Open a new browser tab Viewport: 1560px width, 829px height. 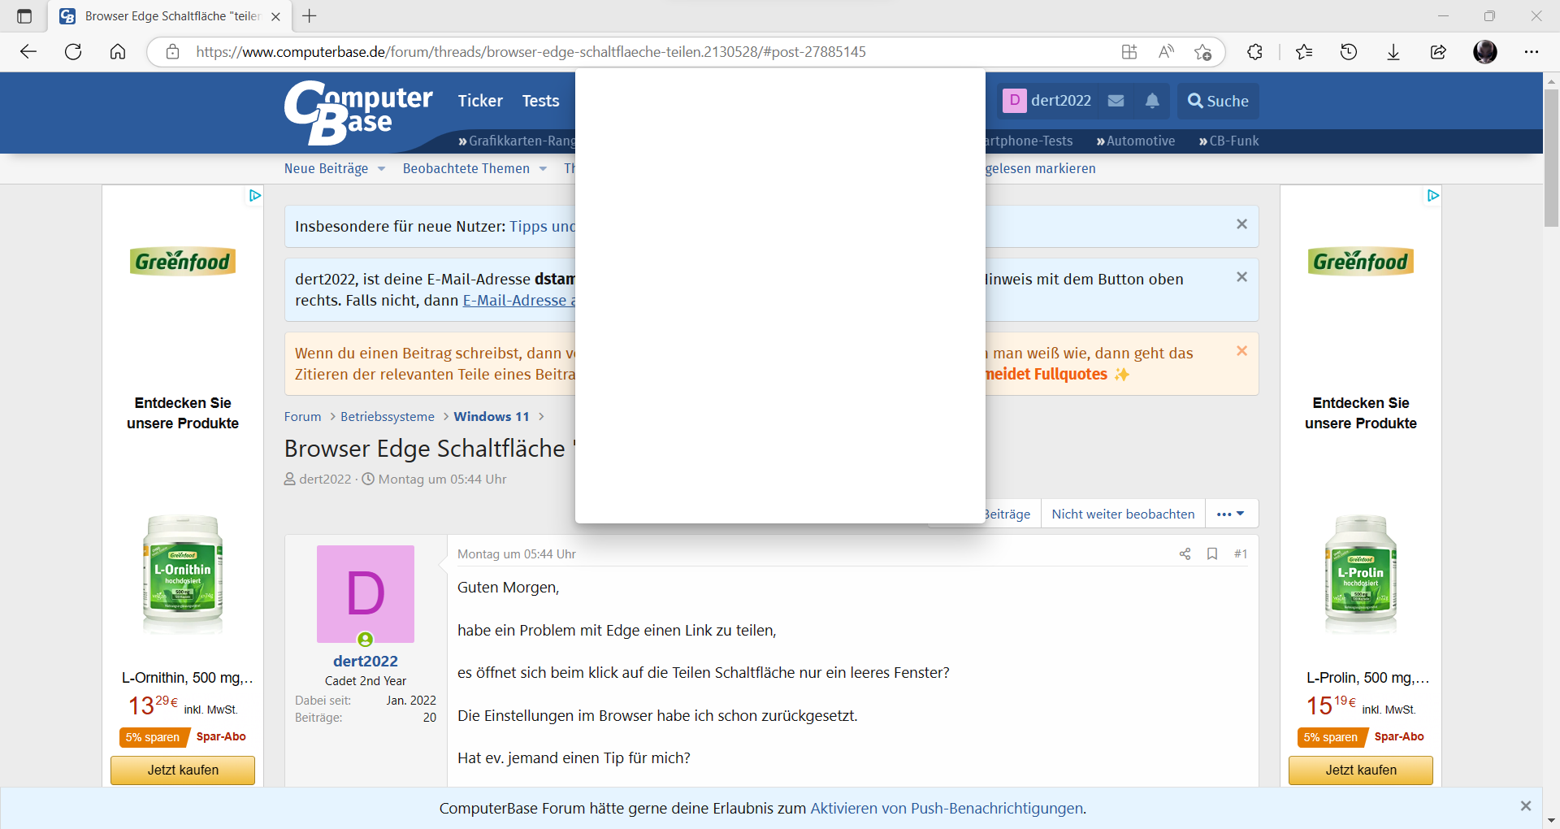[x=310, y=16]
